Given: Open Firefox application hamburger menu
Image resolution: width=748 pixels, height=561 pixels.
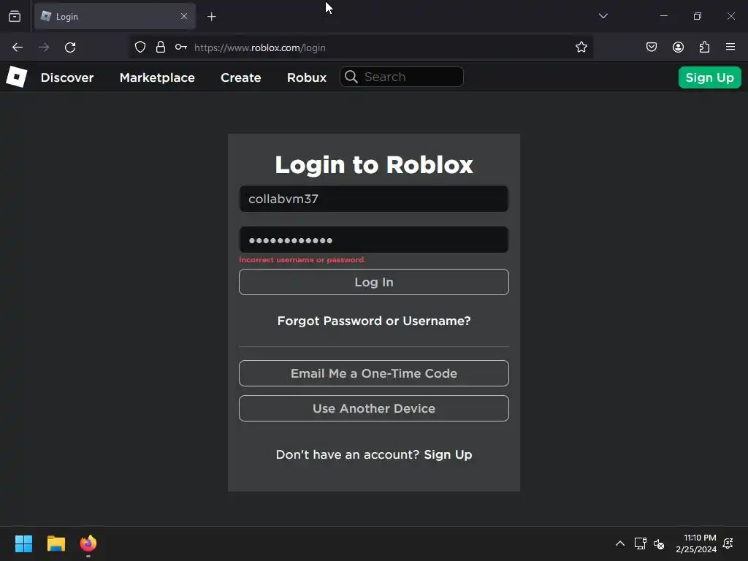Looking at the screenshot, I should coord(730,47).
